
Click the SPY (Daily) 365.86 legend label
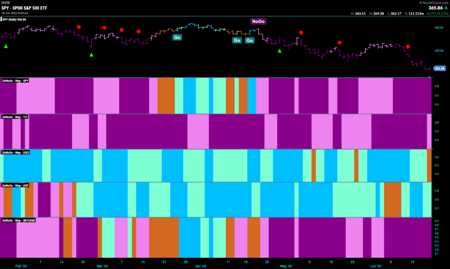14,19
